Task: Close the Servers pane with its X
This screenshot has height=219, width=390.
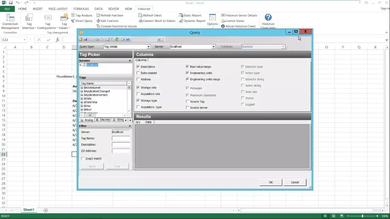Action: click(130, 61)
